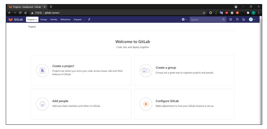Image resolution: width=267 pixels, height=129 pixels.
Task: Open the Issues icon in navbar
Action: [x=230, y=20]
